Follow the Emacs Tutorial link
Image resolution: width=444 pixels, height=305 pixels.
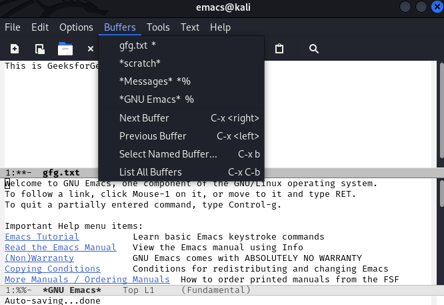pos(42,237)
